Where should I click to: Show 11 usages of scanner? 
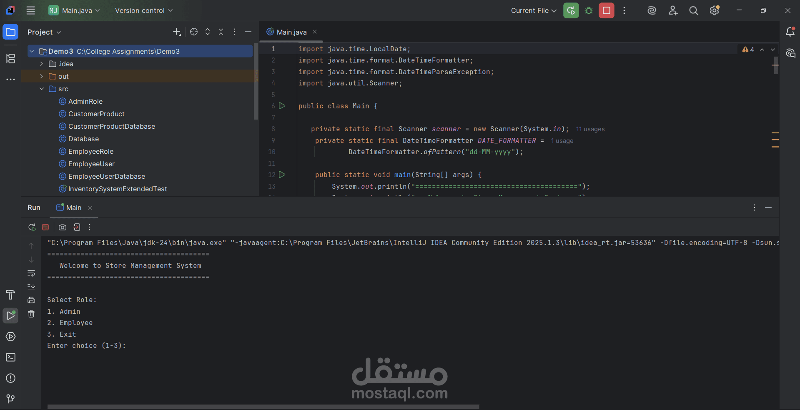pyautogui.click(x=590, y=129)
